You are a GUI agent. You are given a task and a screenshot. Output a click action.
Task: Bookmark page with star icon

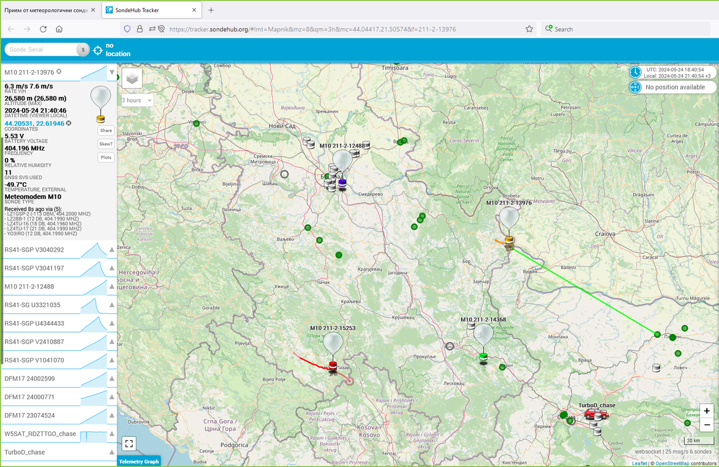pyautogui.click(x=529, y=29)
